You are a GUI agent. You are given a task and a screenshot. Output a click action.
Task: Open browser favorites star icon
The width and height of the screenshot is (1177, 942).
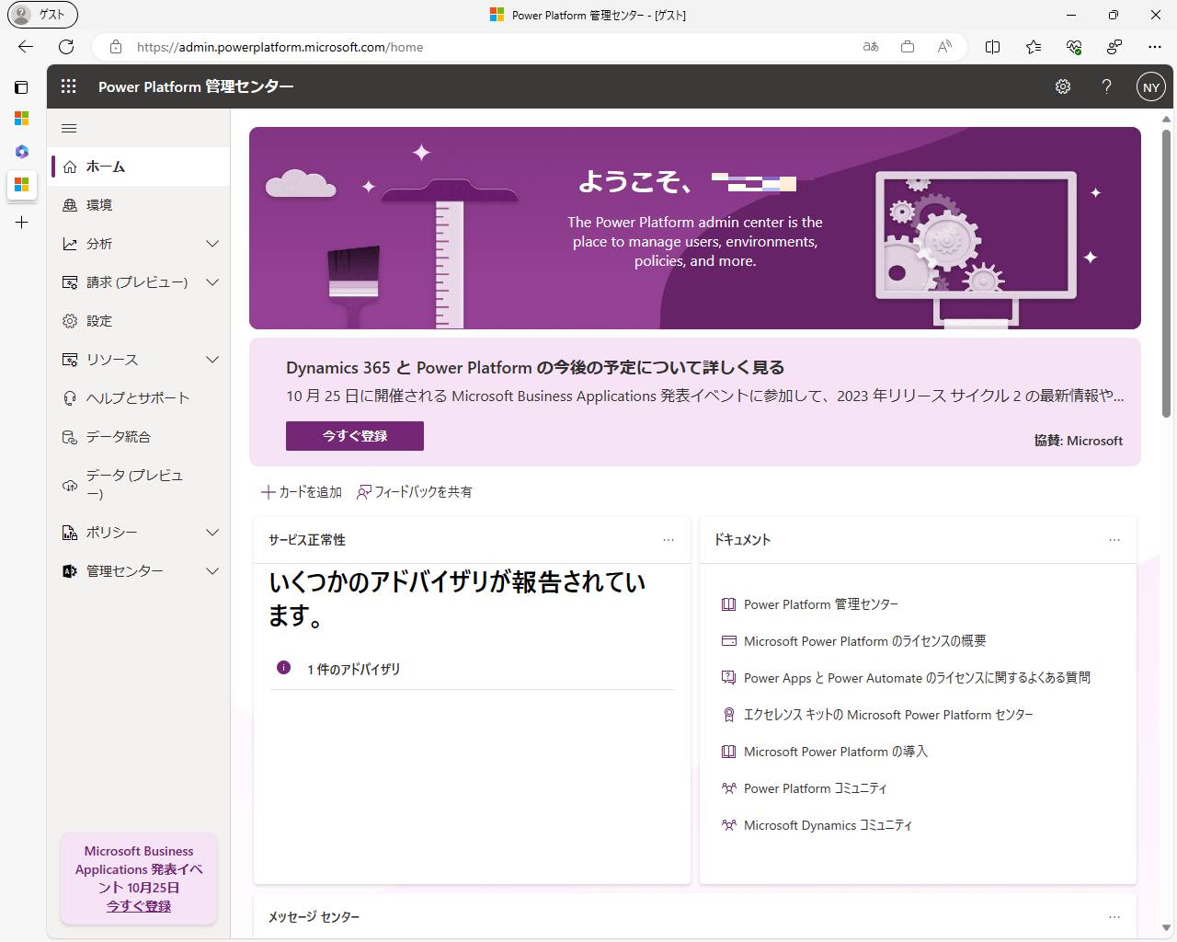1034,47
